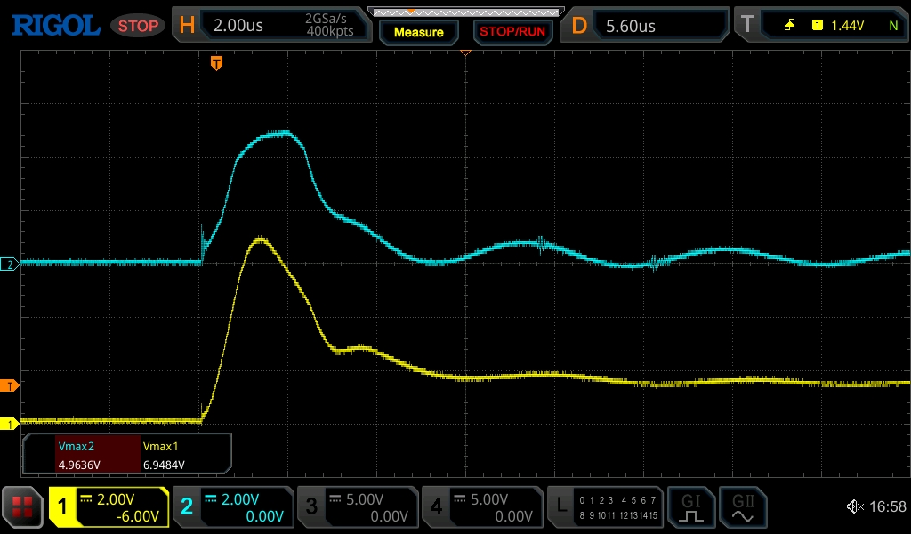This screenshot has width=911, height=534.
Task: Click the GII sine generator icon
Action: pyautogui.click(x=741, y=507)
